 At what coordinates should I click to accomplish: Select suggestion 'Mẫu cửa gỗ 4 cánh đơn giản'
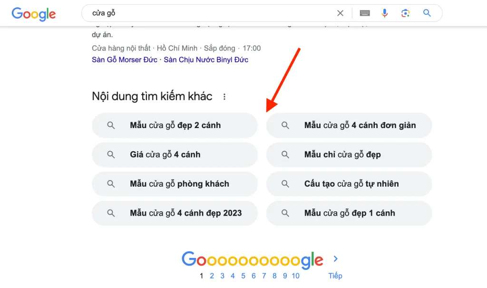[349, 125]
